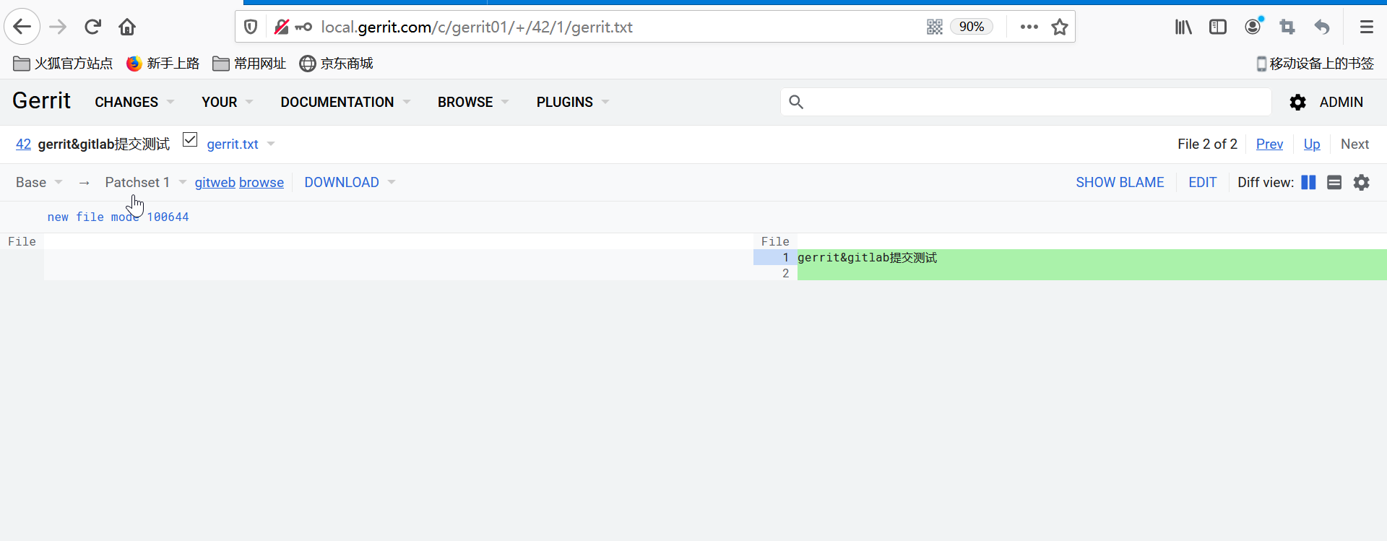Viewport: 1387px width, 541px height.
Task: Open the Firefox account icon
Action: (x=1253, y=26)
